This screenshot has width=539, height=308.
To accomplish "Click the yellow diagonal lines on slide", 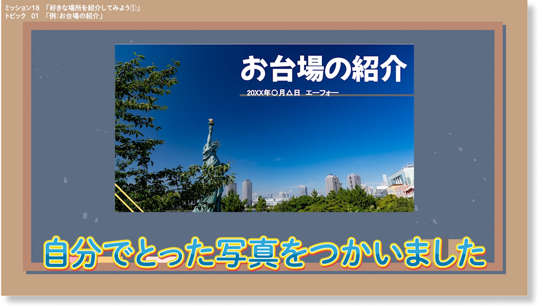I will 128,198.
